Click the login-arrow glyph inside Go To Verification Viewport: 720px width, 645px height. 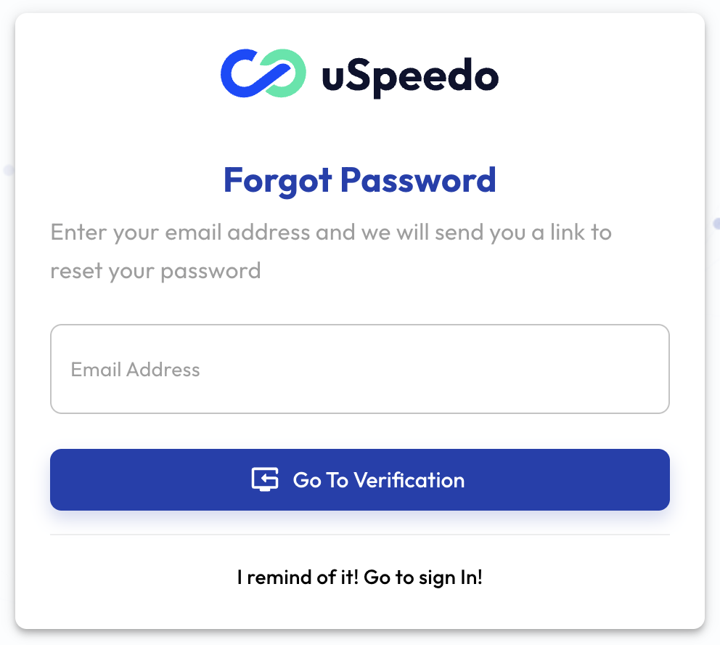click(x=265, y=479)
